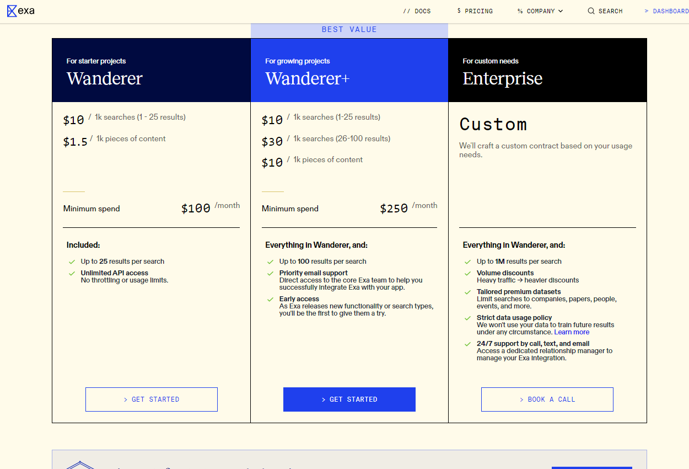689x469 pixels.
Task: Select the Enterprise plan heading
Action: pyautogui.click(x=503, y=78)
